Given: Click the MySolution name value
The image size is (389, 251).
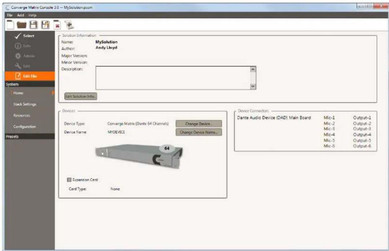Looking at the screenshot, I should click(x=106, y=42).
